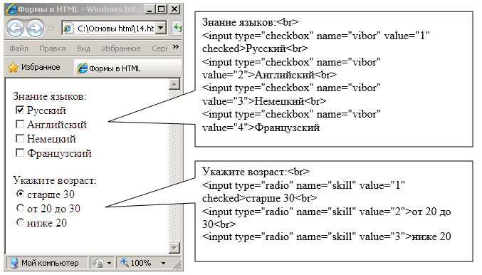Screen dimensions: 482x275
Task: Go back with the browser Back arrow
Action: tap(15, 28)
